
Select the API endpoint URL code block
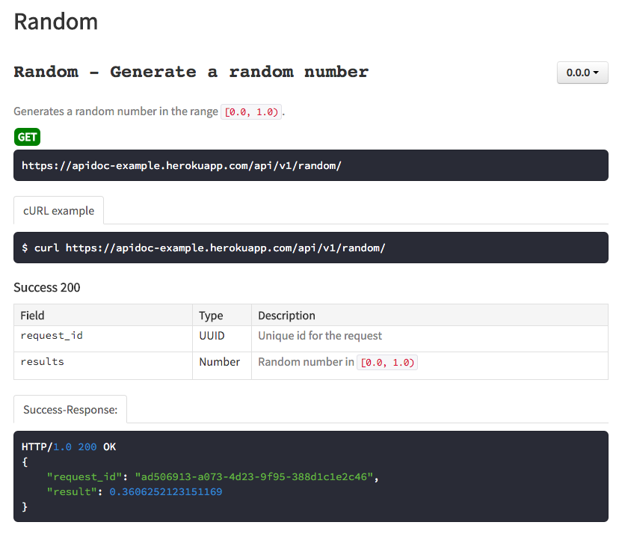182,165
